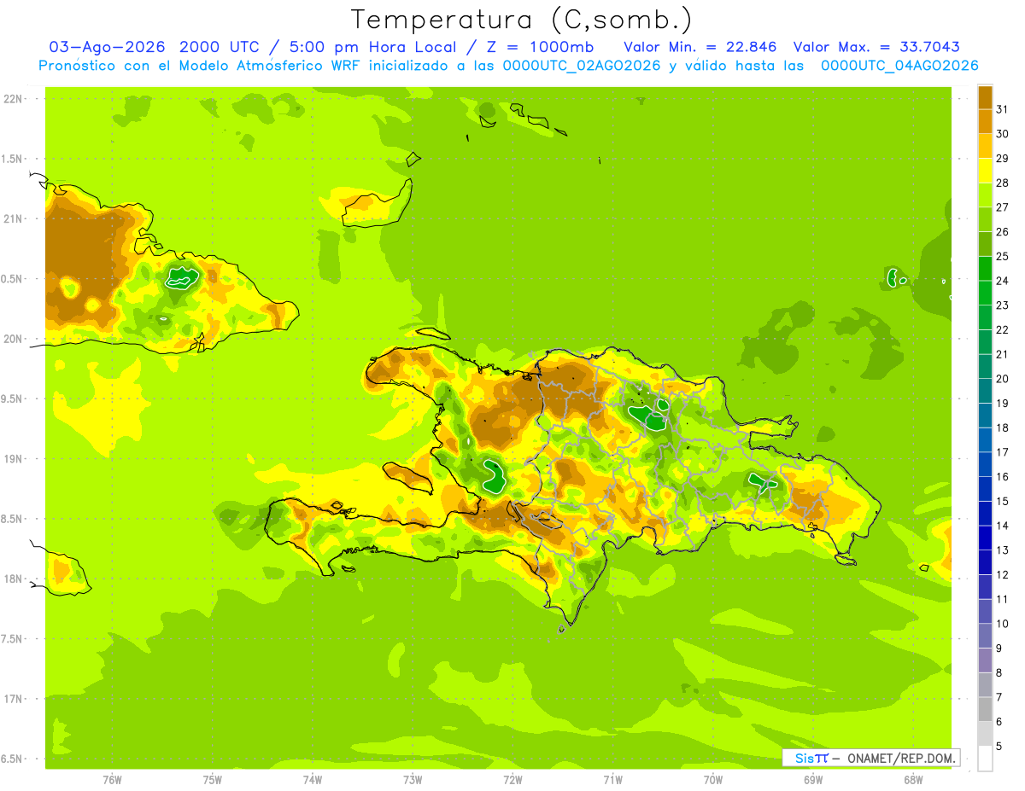Image resolution: width=1025 pixels, height=791 pixels.
Task: Pick the purple swatch between 8 and 9
Action: [985, 660]
